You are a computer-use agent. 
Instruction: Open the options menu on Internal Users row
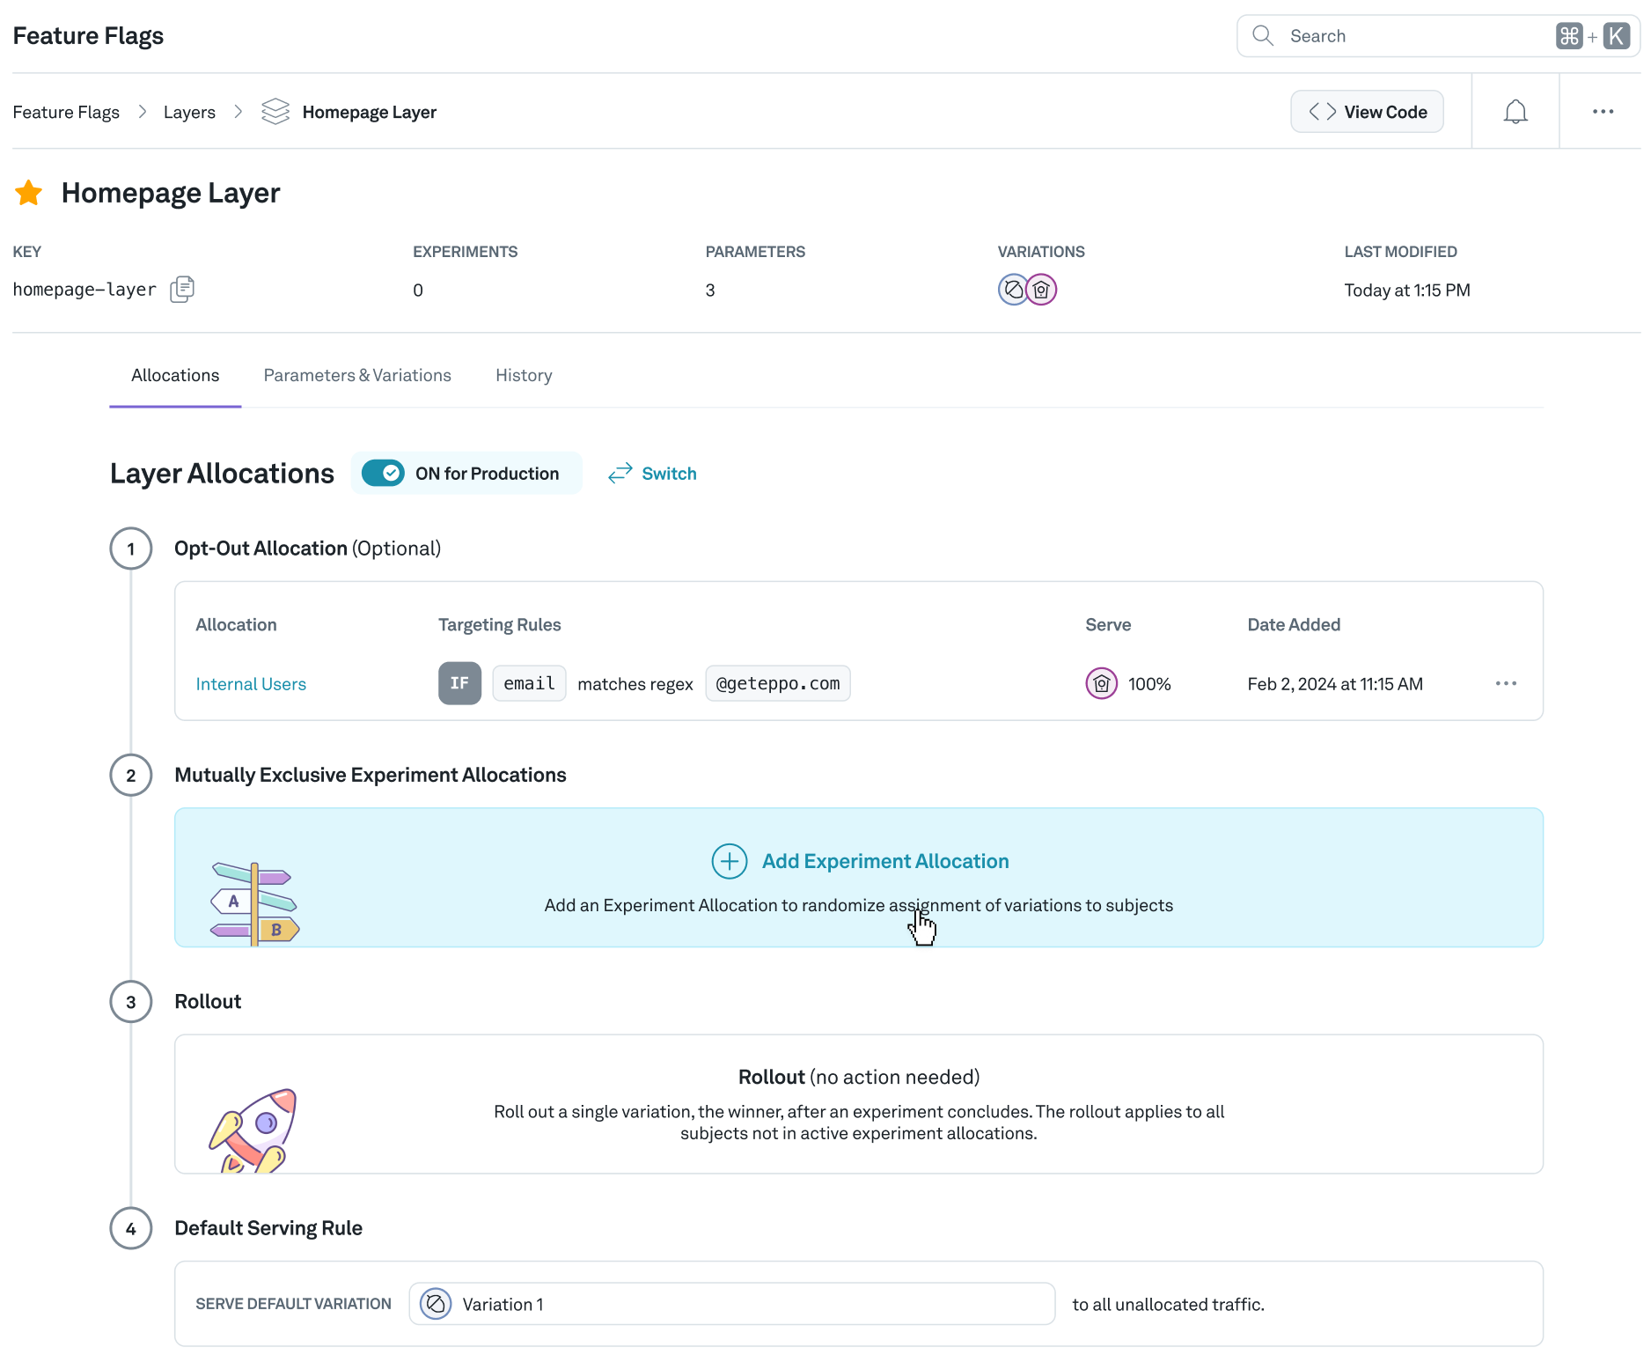coord(1506,683)
